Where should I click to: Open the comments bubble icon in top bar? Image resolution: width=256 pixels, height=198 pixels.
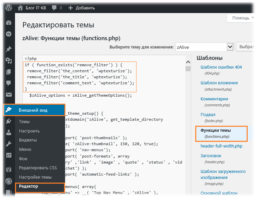[54, 8]
